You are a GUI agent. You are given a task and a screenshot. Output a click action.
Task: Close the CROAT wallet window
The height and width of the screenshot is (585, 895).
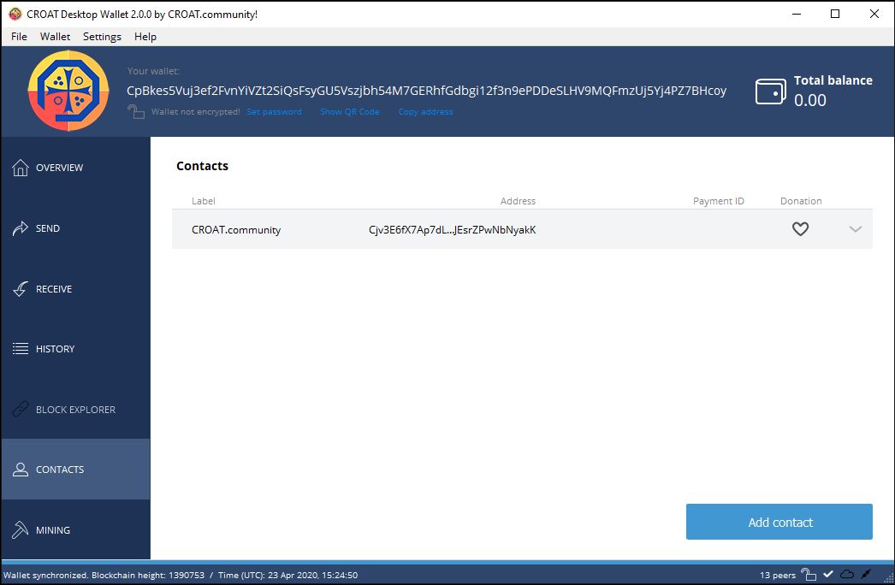[874, 15]
